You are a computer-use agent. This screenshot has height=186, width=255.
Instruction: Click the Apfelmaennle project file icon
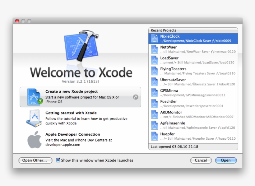click(154, 125)
